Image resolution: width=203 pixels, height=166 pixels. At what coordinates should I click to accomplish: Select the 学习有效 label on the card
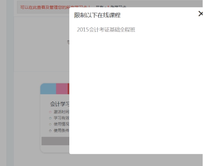pyautogui.click(x=61, y=118)
